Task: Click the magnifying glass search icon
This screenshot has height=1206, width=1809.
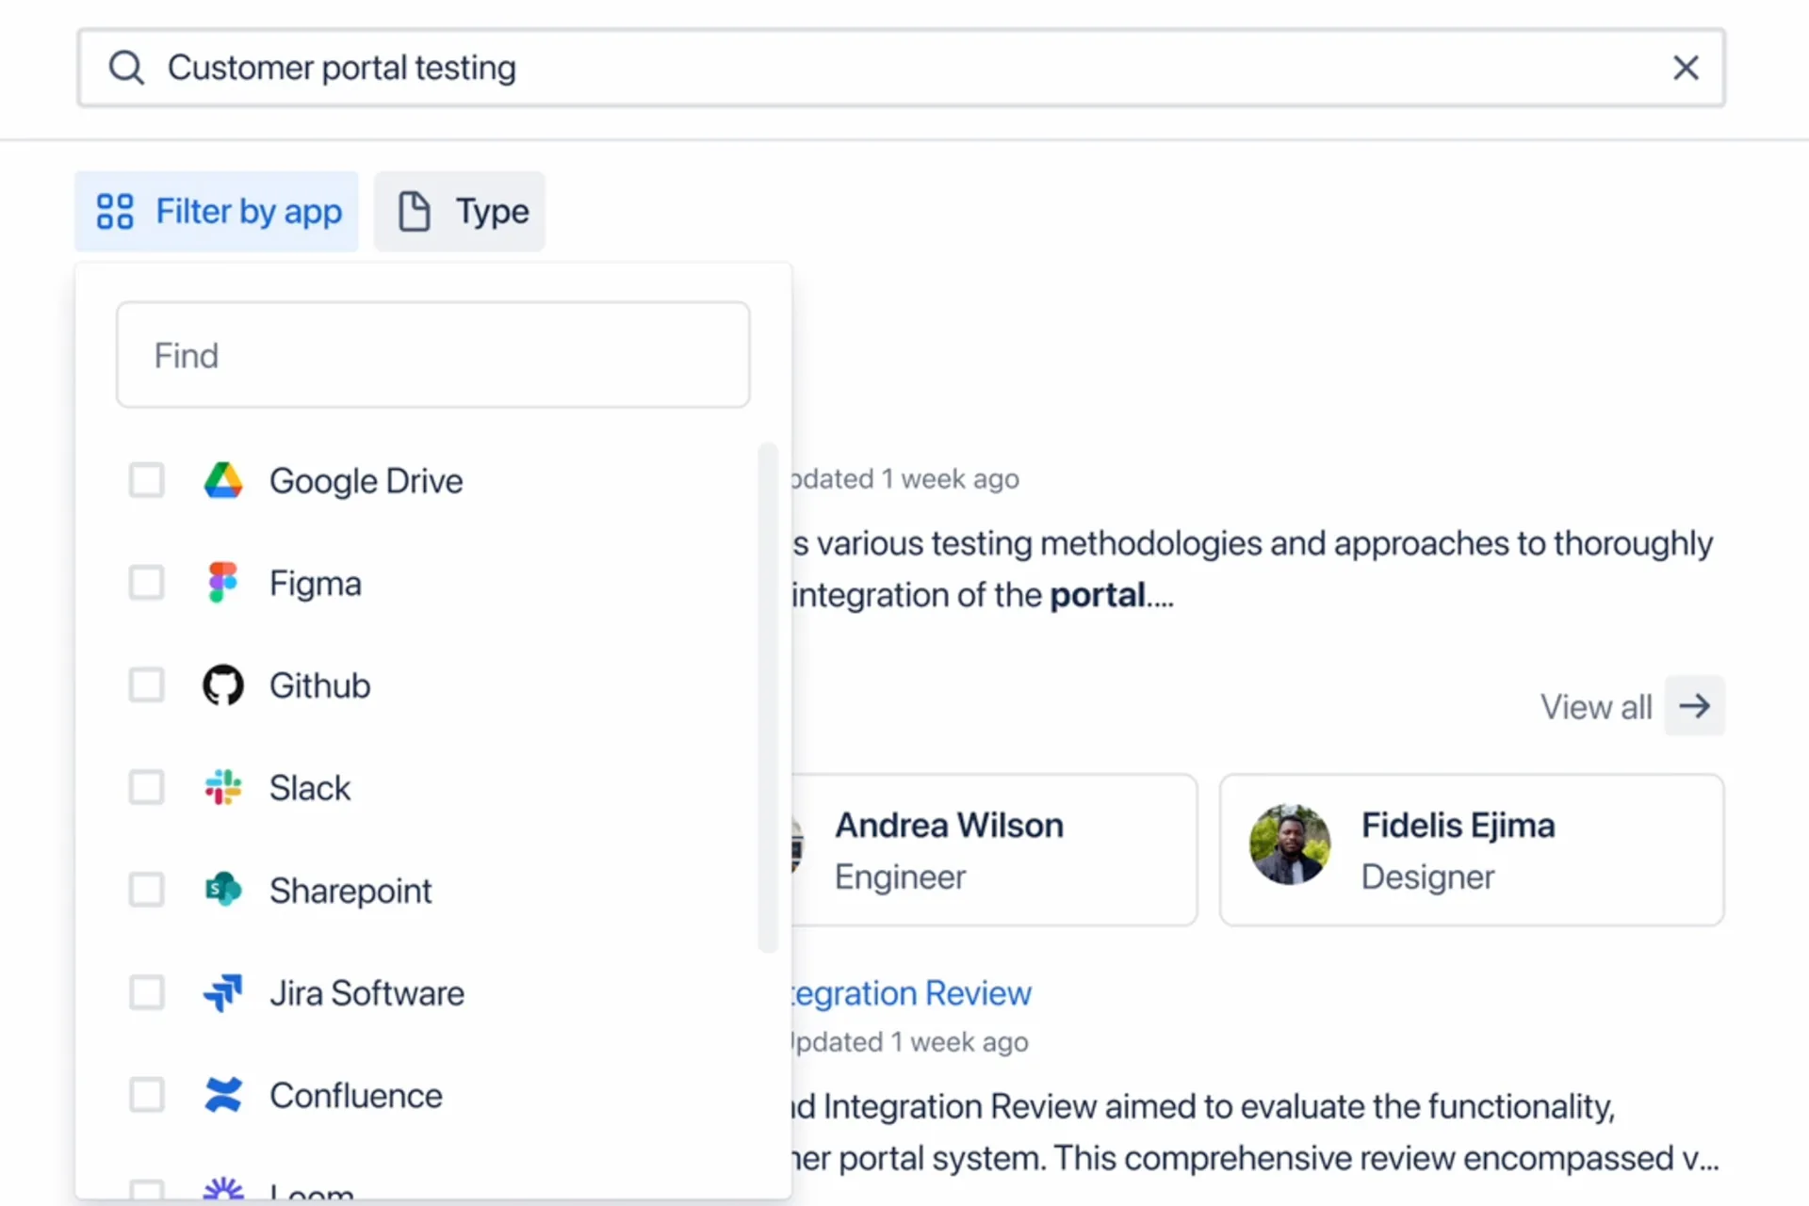Action: coord(126,68)
